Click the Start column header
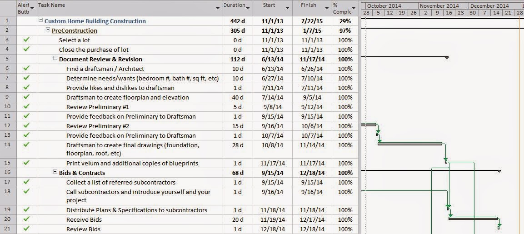This screenshot has height=234, width=524. click(272, 8)
